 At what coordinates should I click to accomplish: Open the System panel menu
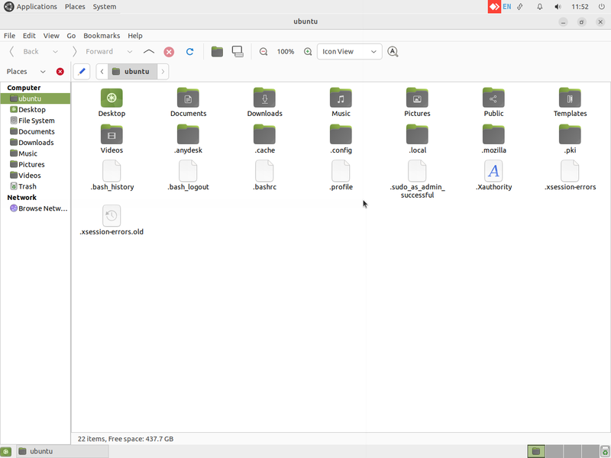(x=105, y=7)
